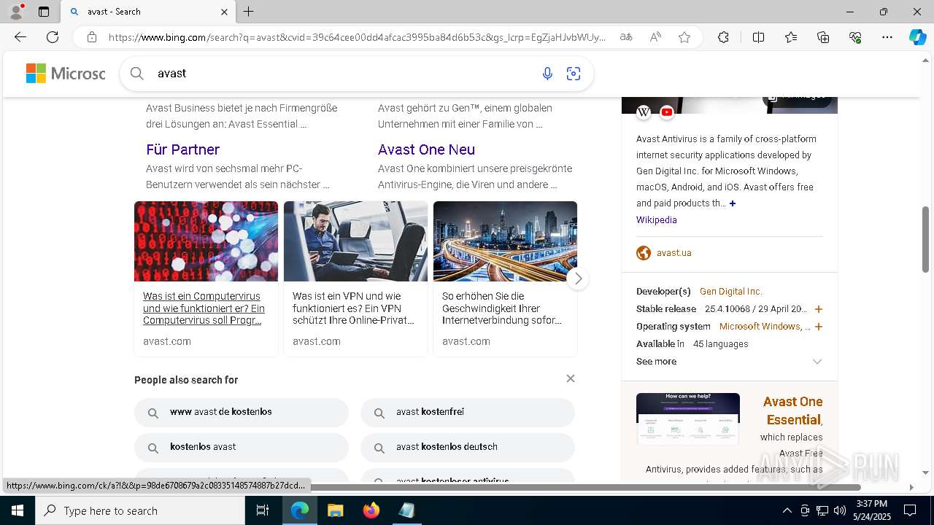Show next carousel cards arrow
The height and width of the screenshot is (525, 934).
(577, 279)
